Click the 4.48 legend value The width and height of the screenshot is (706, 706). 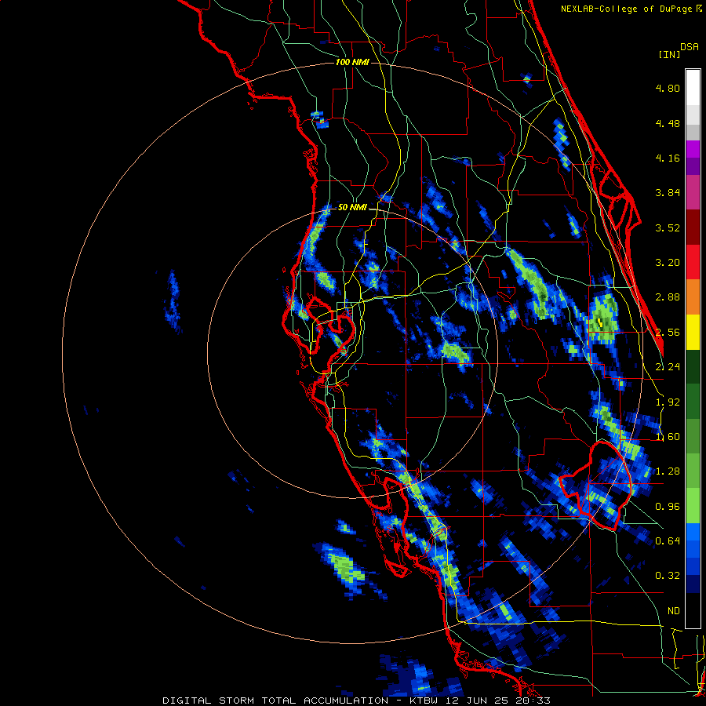coord(668,123)
